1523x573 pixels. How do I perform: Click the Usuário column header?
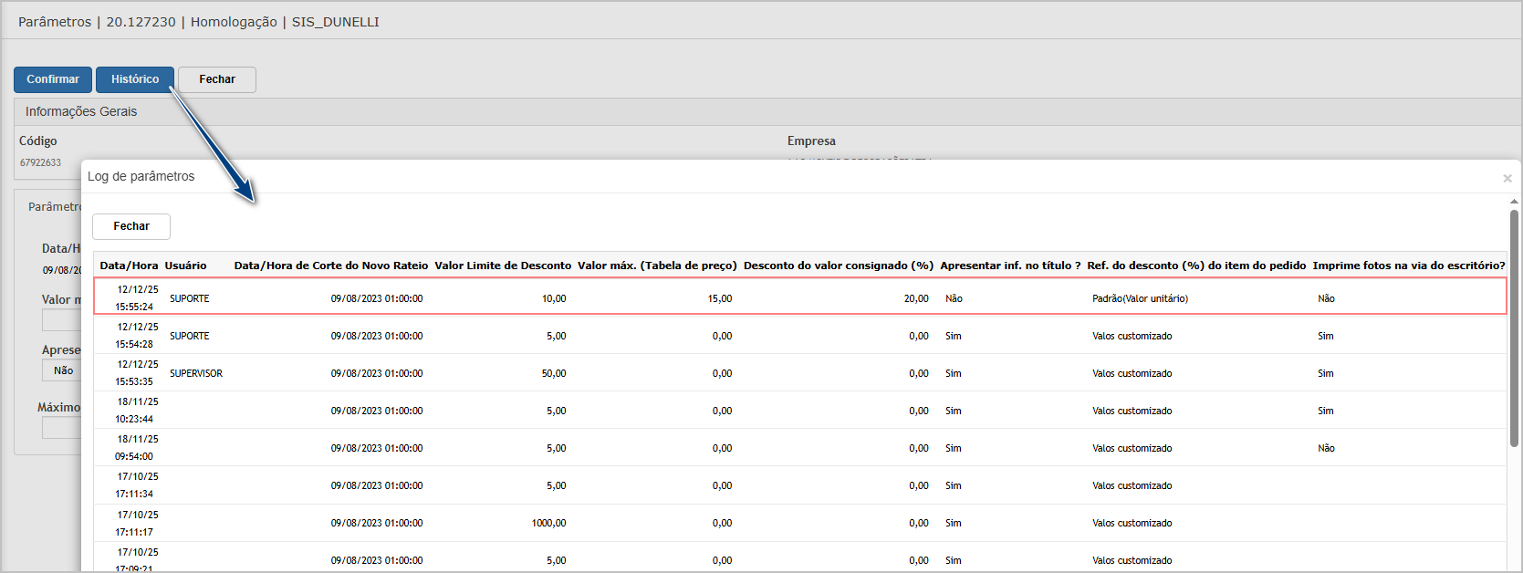coord(185,266)
